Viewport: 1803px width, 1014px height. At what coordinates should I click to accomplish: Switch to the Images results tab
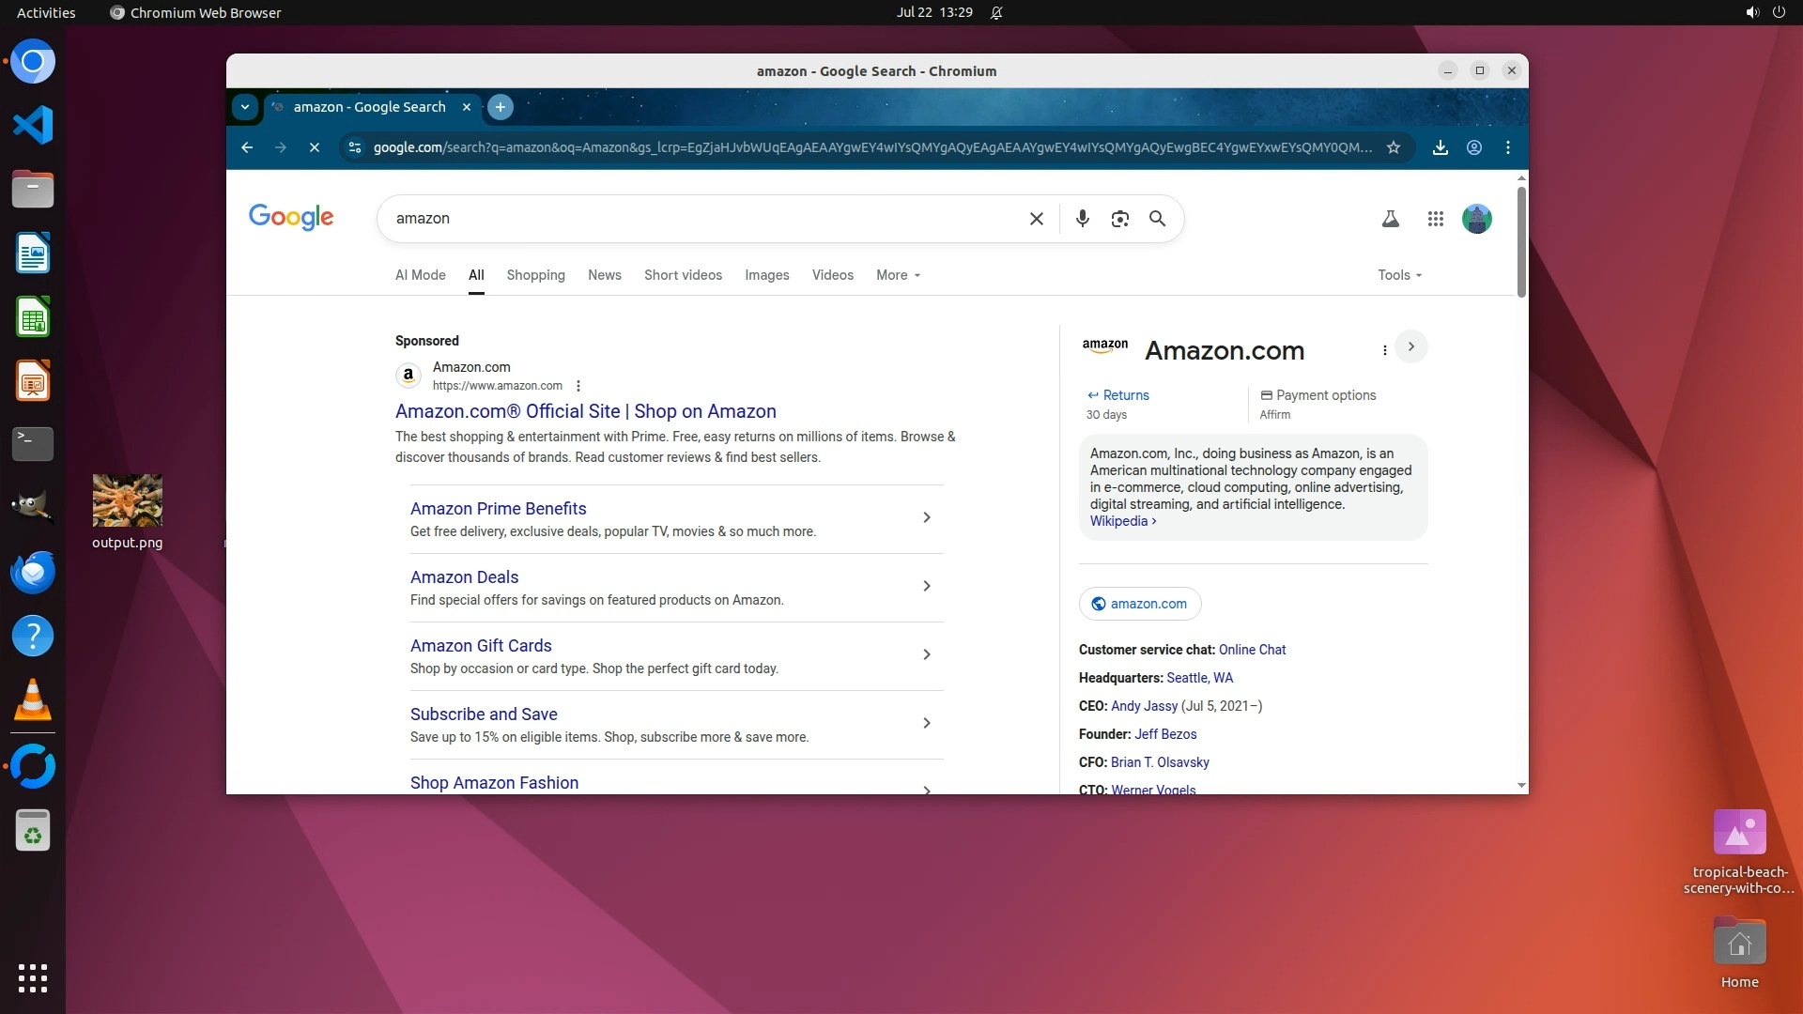pos(766,275)
